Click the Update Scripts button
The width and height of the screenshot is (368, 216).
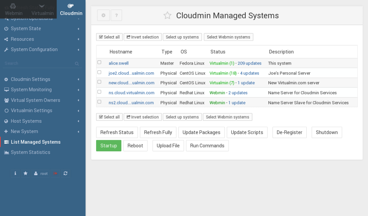pyautogui.click(x=247, y=132)
